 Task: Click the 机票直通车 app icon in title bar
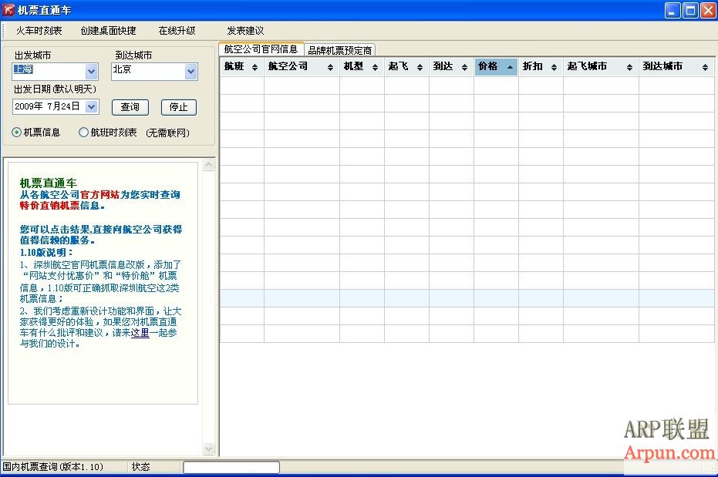click(8, 10)
